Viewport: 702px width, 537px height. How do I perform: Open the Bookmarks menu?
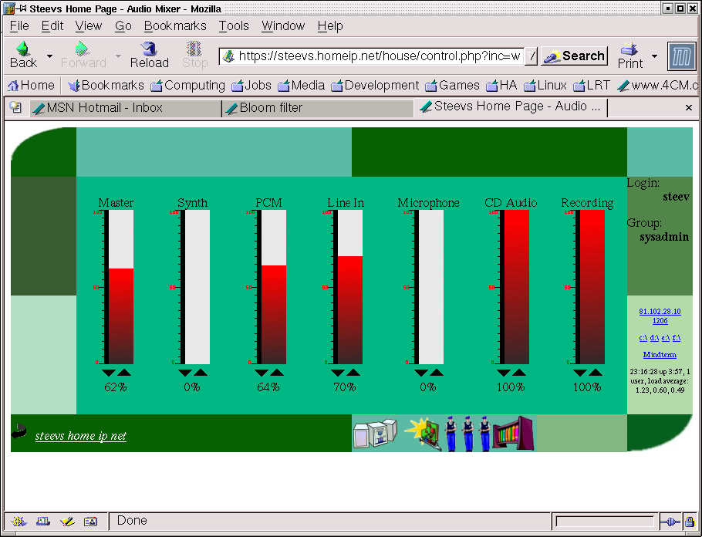tap(175, 25)
